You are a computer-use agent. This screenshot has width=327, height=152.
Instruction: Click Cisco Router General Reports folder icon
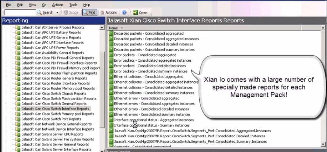pos(18,78)
